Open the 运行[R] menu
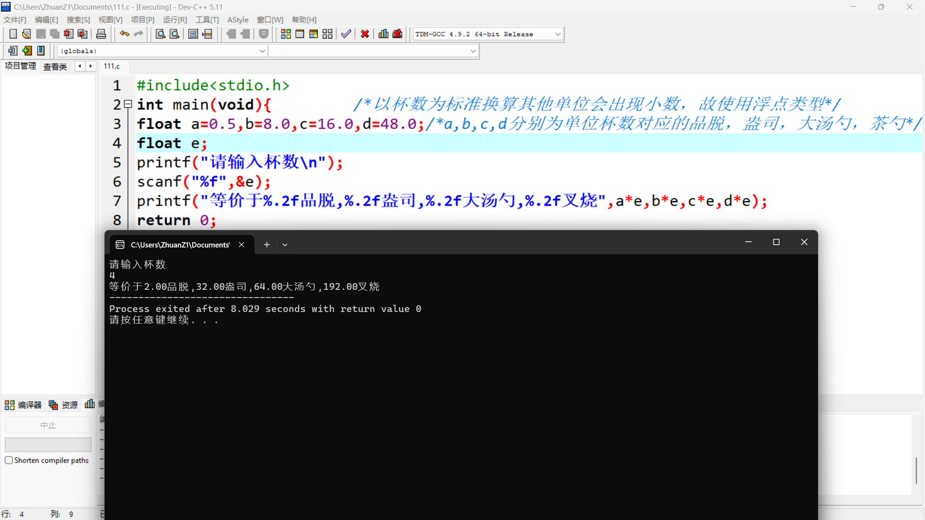 click(x=174, y=20)
